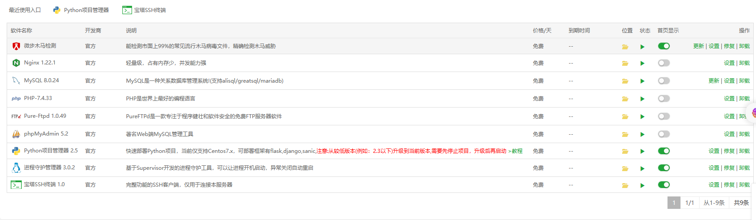Enable homepage display for MySQL

tap(664, 80)
